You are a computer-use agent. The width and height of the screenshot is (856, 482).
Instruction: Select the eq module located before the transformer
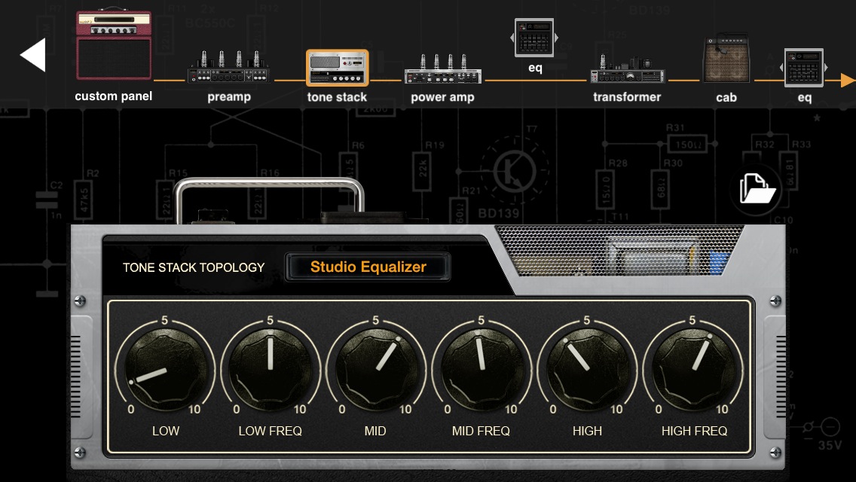pyautogui.click(x=534, y=38)
